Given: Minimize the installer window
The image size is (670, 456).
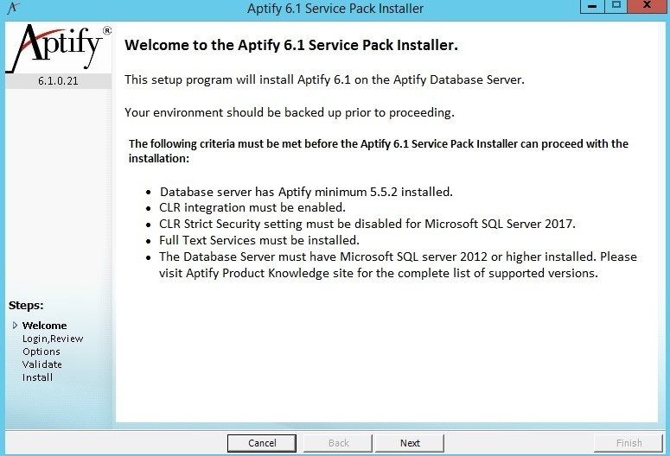Looking at the screenshot, I should point(592,6).
